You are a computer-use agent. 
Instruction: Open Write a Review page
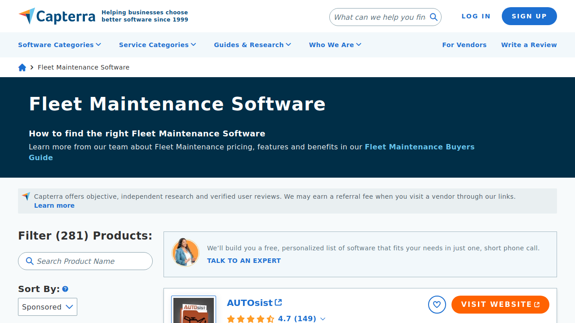[529, 45]
